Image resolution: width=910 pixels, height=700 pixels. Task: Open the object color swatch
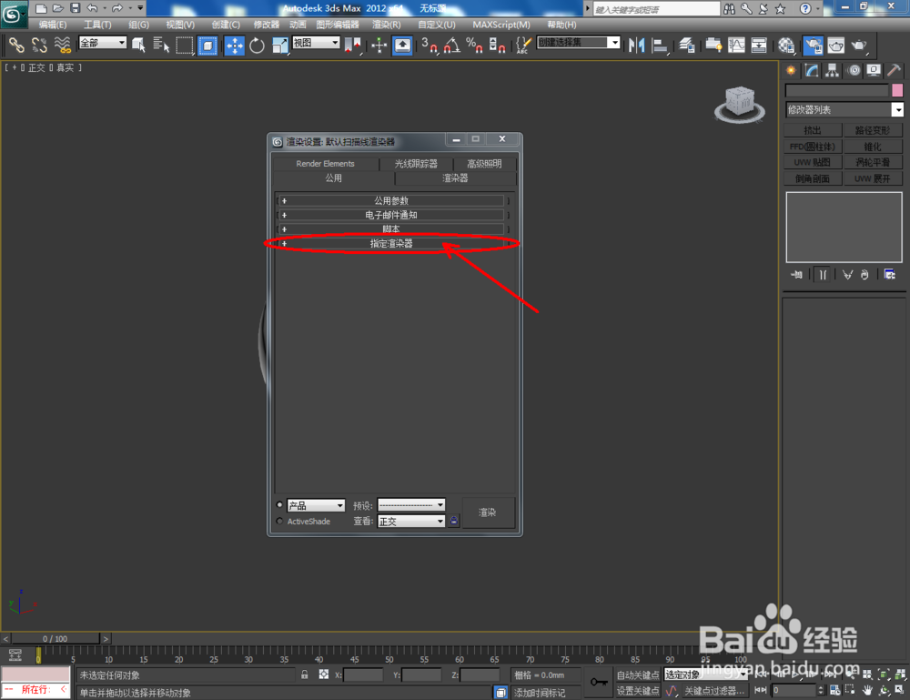point(898,90)
